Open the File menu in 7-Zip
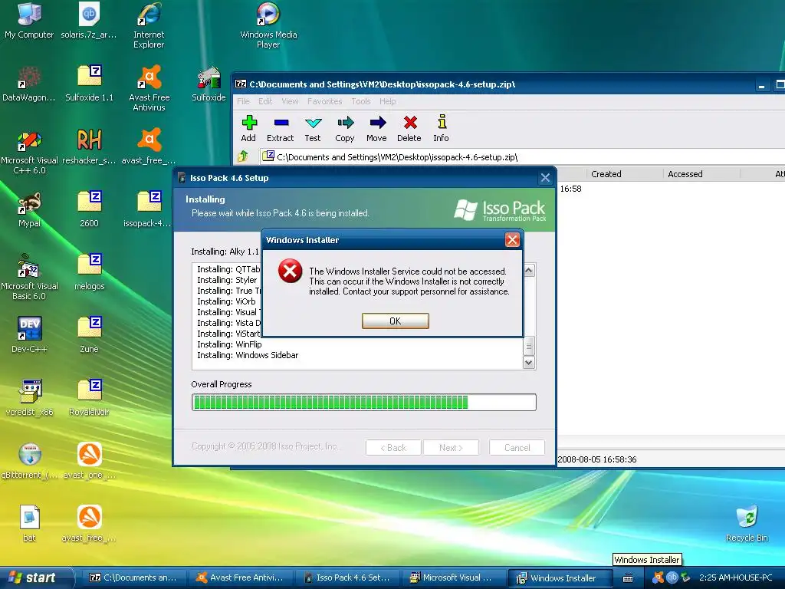 coord(243,101)
